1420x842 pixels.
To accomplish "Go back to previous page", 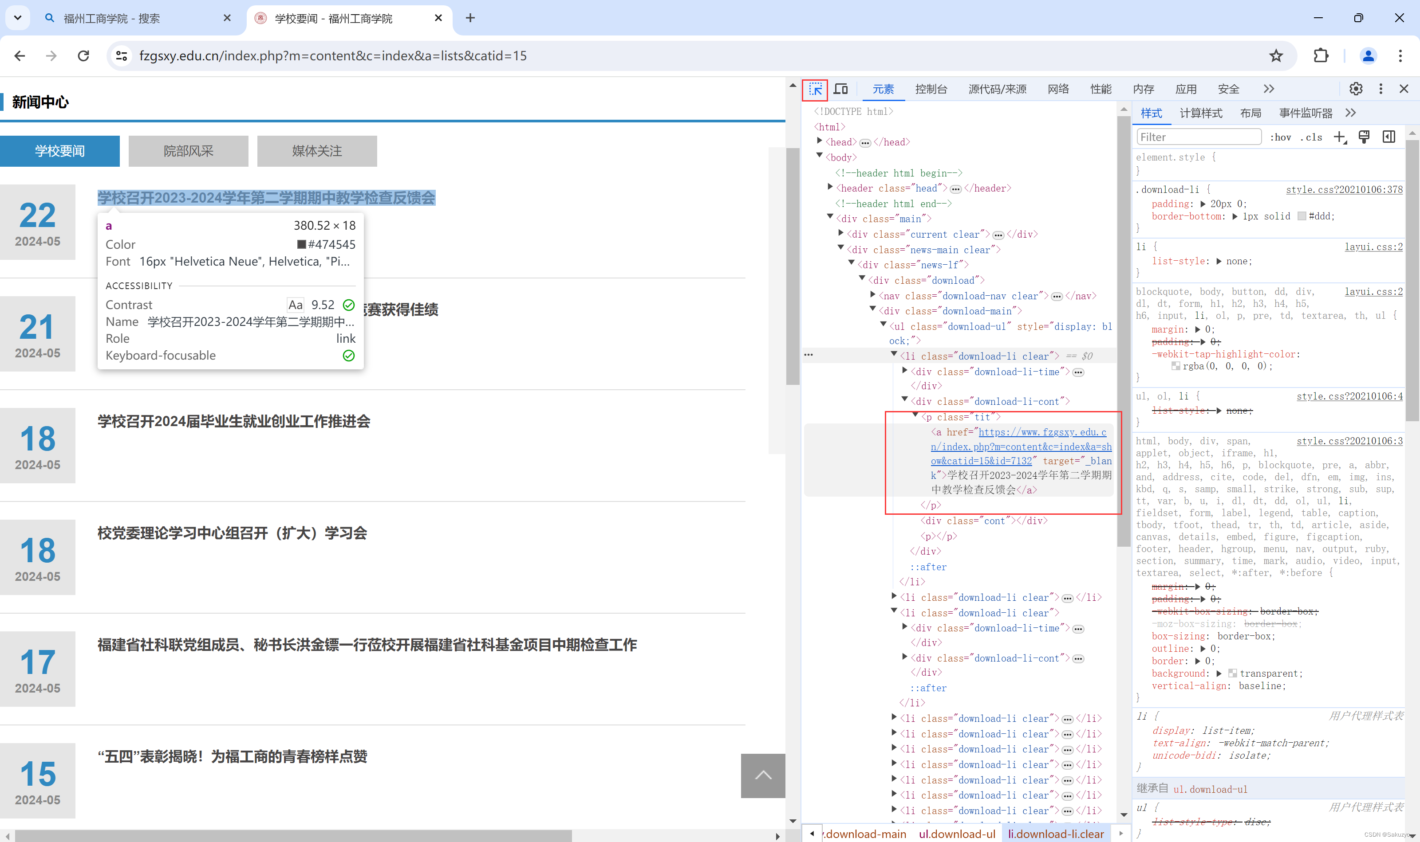I will (x=20, y=55).
